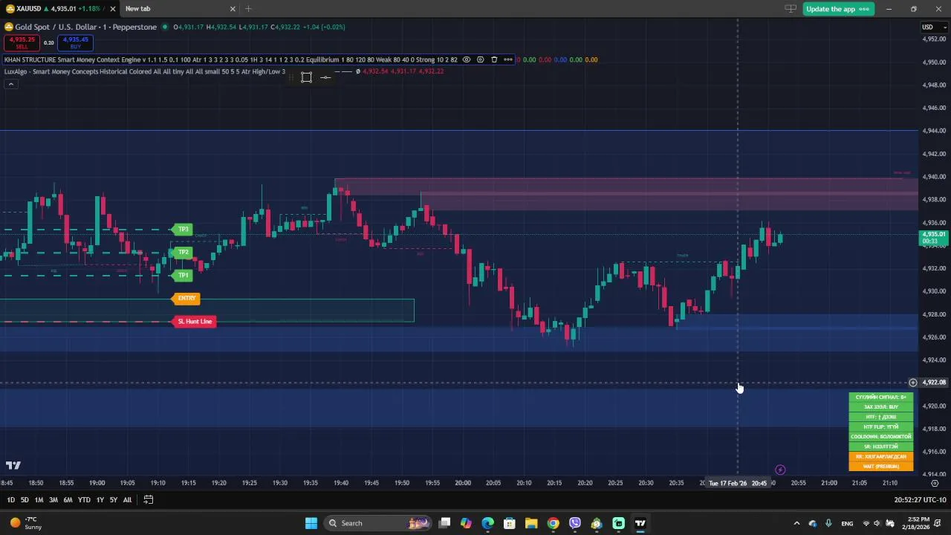
Task: Remove KHAN STRUCTURE indicator with trash icon
Action: tap(494, 59)
